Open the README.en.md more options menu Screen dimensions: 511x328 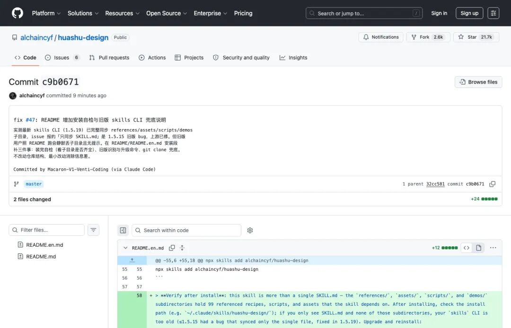[x=493, y=248]
